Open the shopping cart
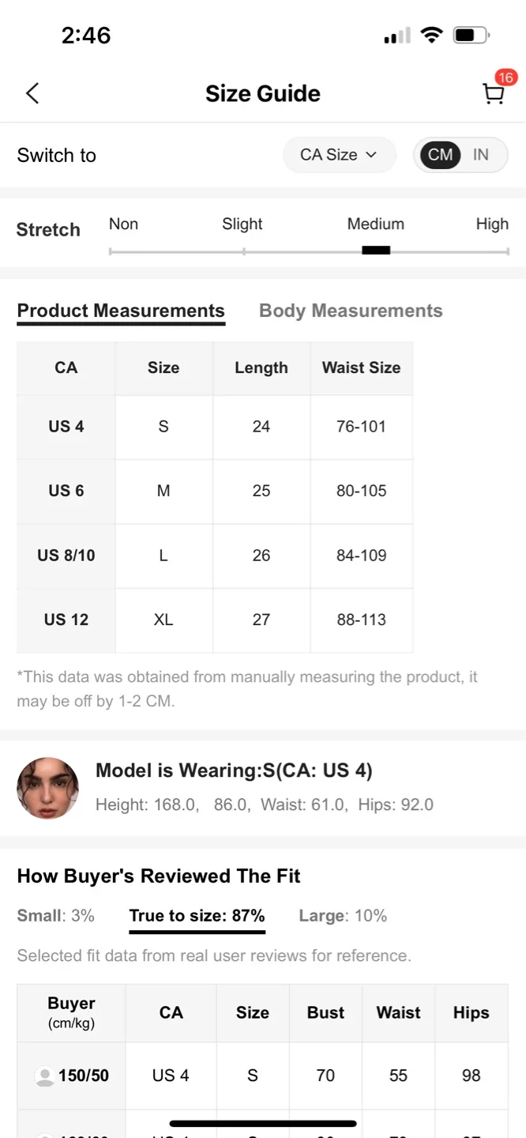Image resolution: width=526 pixels, height=1138 pixels. [493, 95]
